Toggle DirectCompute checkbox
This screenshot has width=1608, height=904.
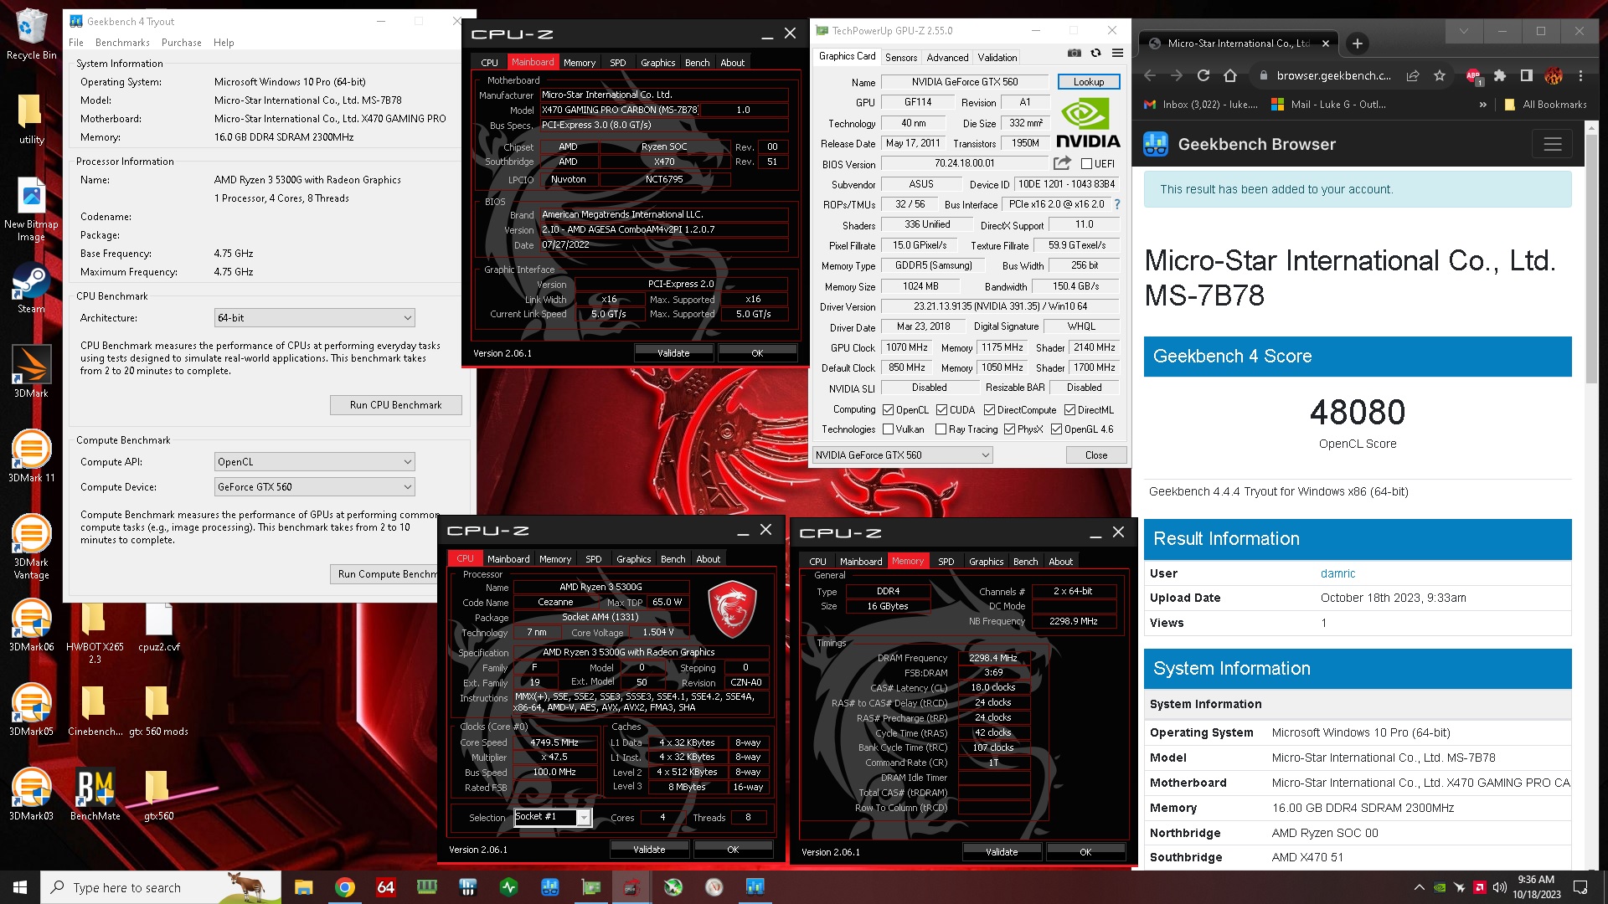[989, 410]
